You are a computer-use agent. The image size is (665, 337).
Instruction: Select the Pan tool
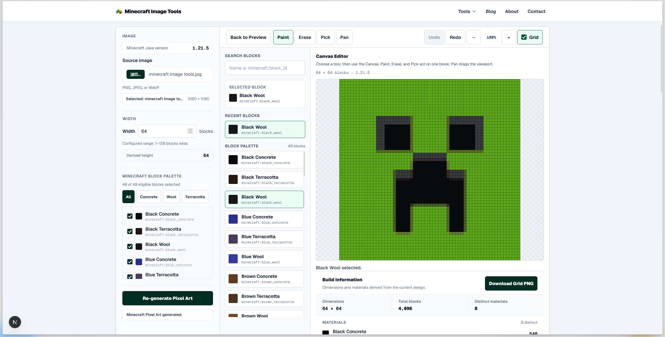344,37
